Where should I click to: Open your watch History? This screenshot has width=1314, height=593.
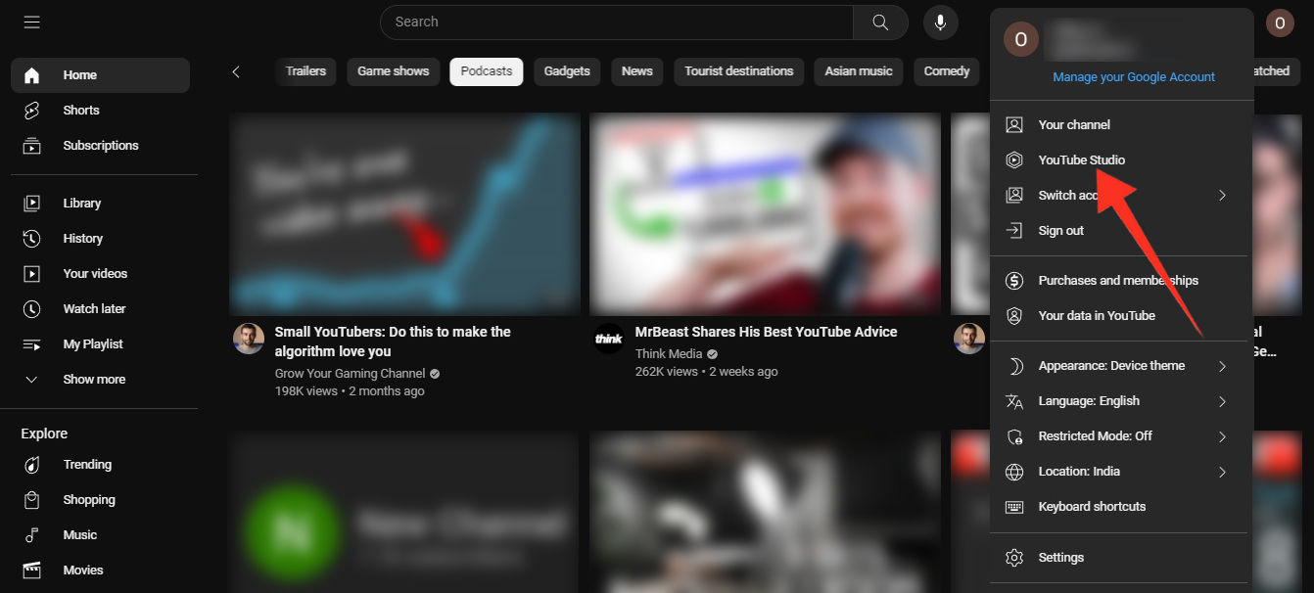(82, 238)
